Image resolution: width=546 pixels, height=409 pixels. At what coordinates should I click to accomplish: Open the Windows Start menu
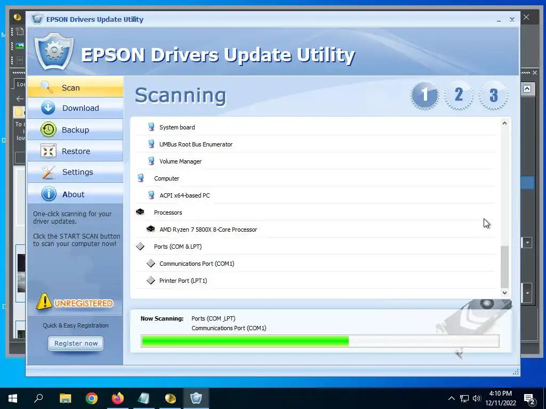(13, 398)
